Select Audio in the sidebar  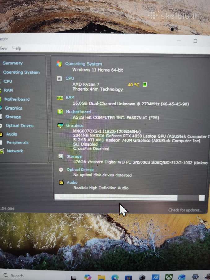[x=11, y=134]
